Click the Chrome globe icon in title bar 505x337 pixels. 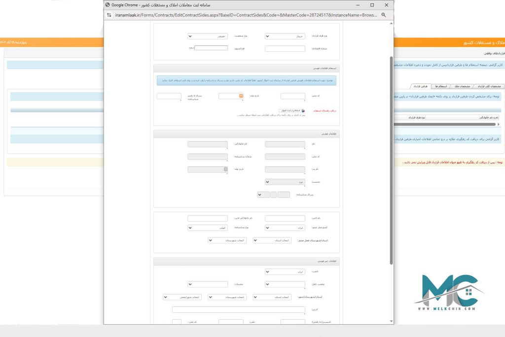107,4
